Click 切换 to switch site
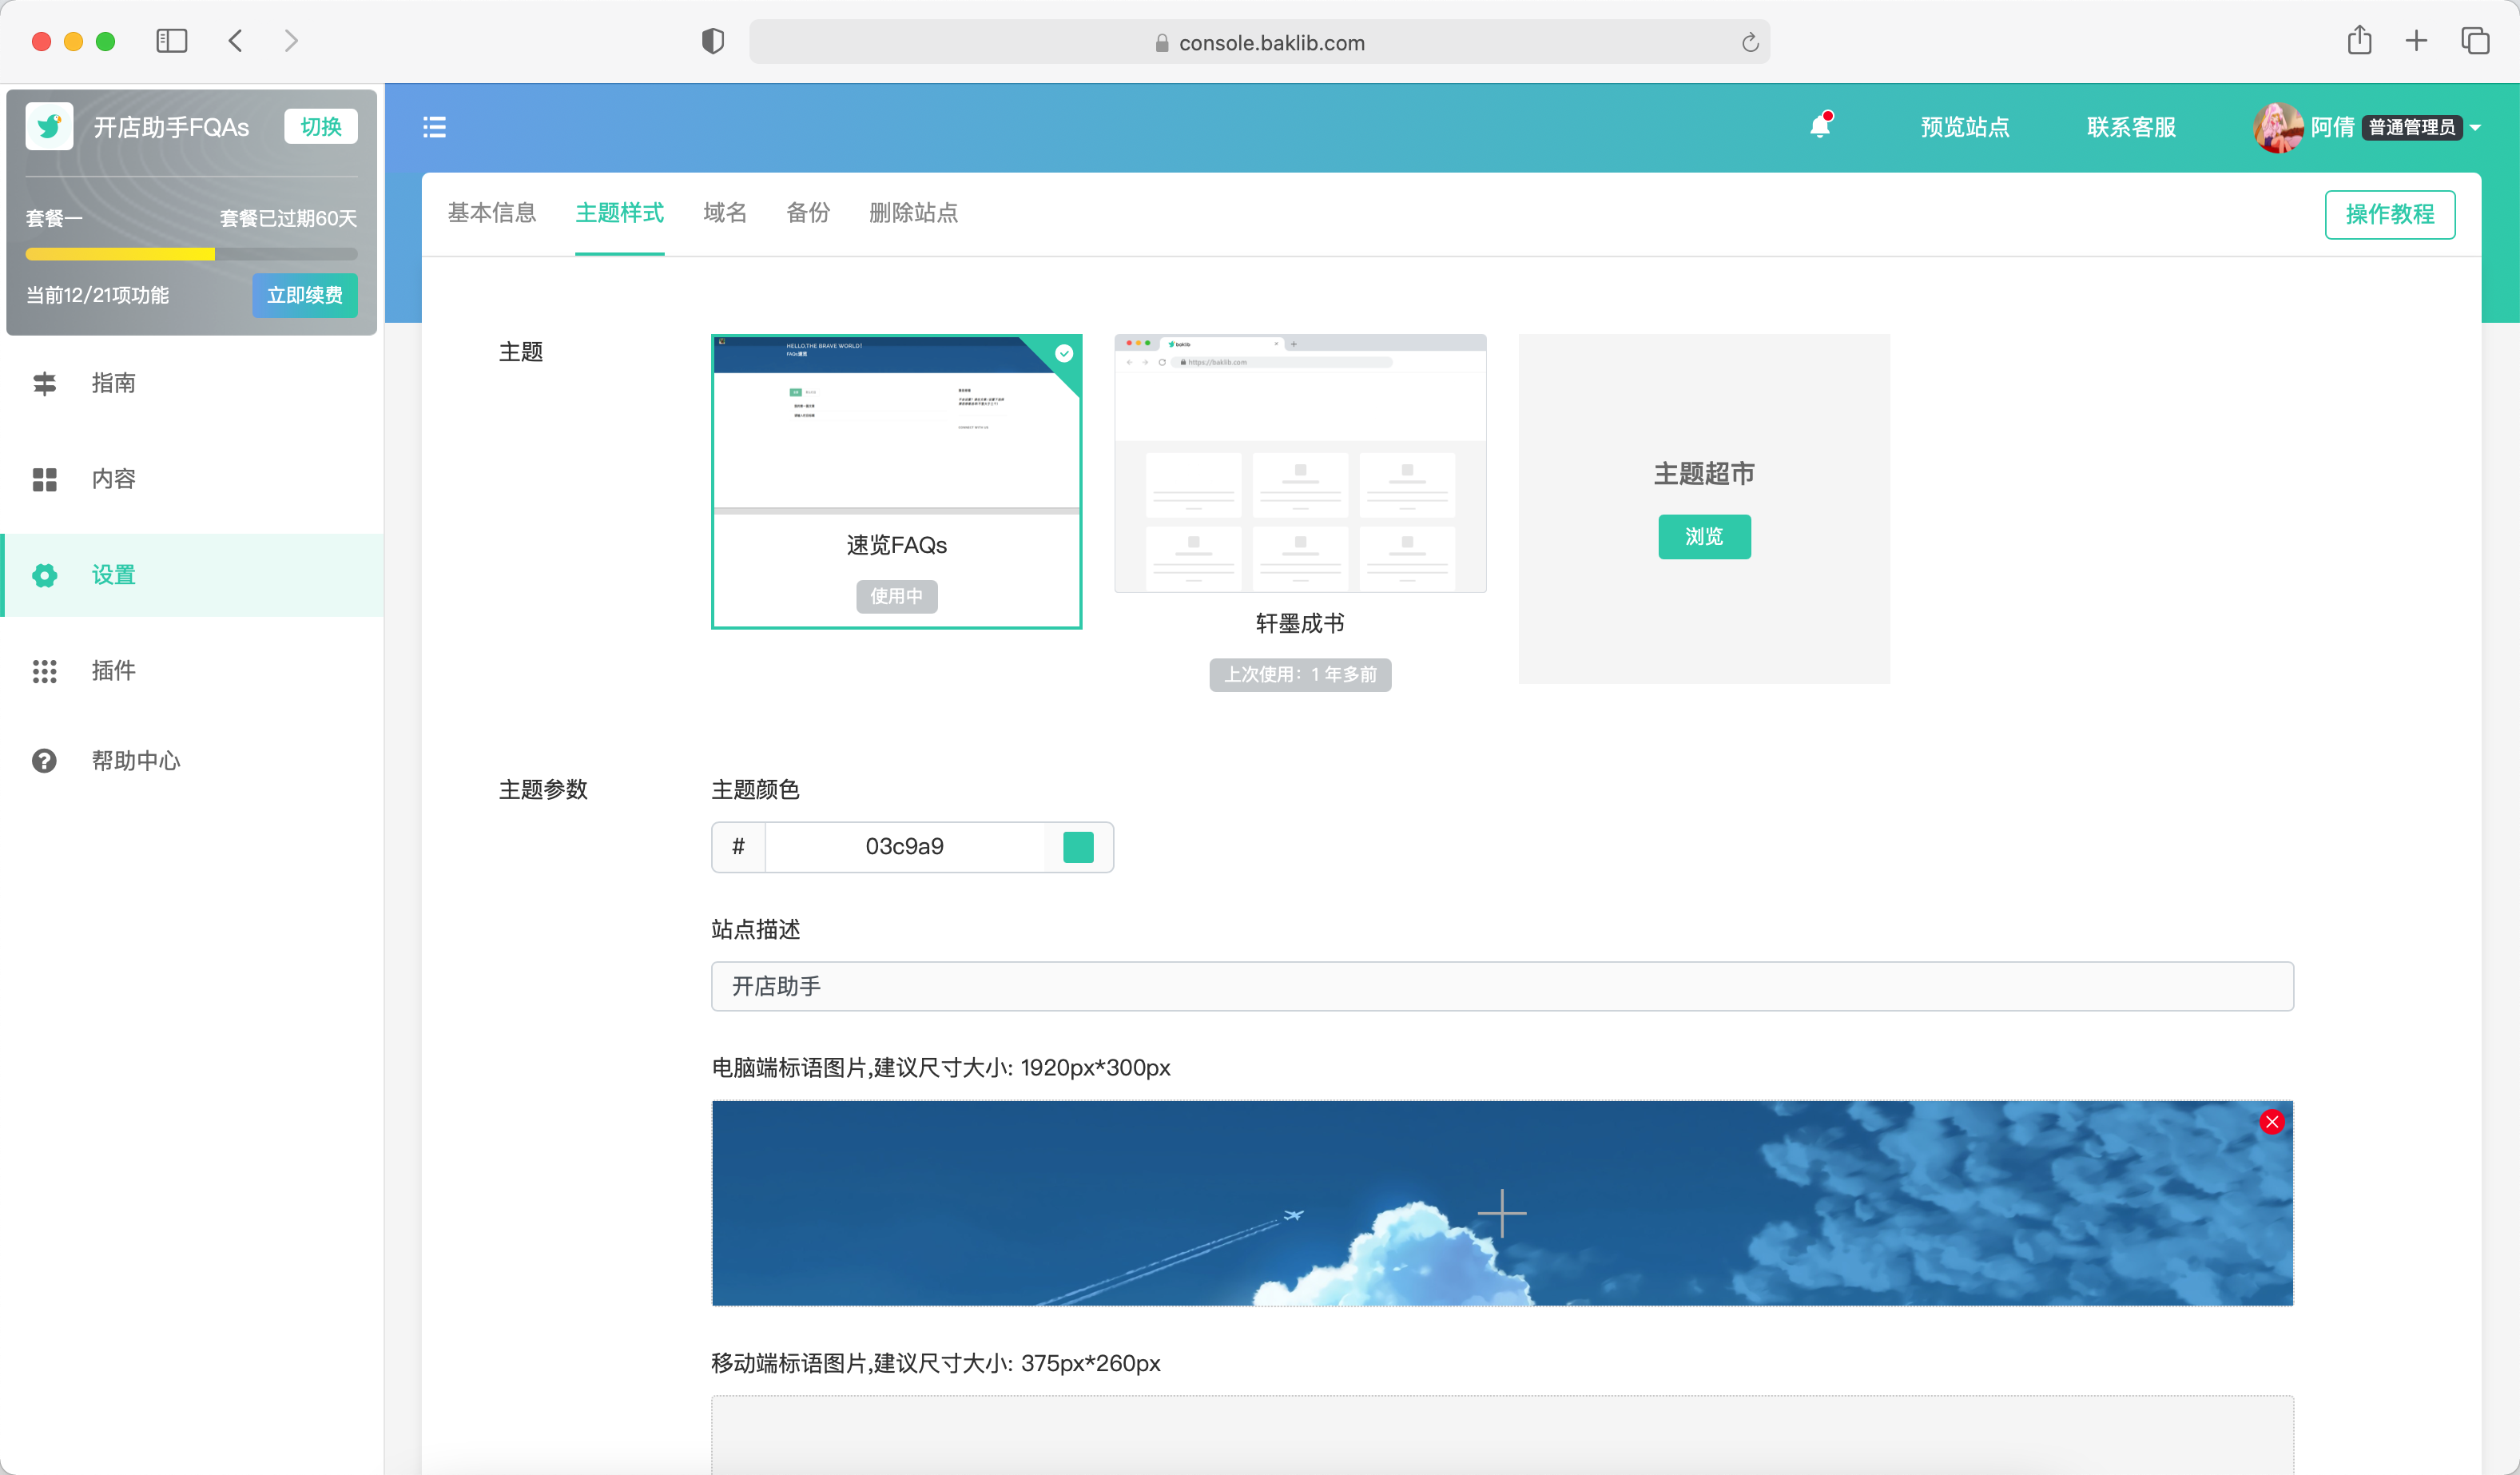 click(x=321, y=127)
